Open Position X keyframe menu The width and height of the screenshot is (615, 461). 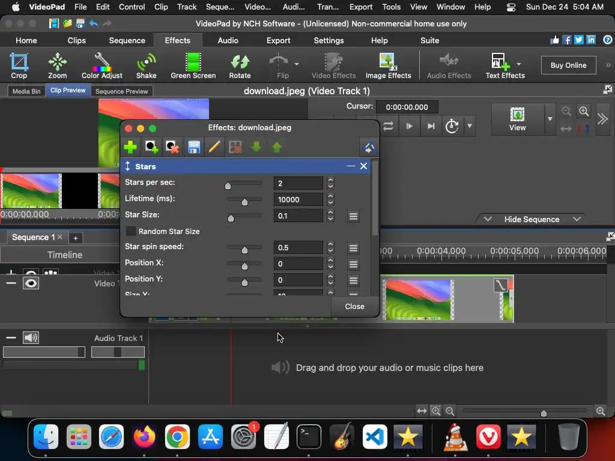click(x=353, y=264)
